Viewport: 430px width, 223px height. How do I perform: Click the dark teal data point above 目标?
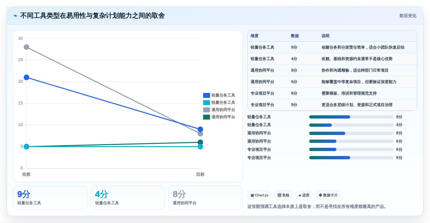click(200, 142)
